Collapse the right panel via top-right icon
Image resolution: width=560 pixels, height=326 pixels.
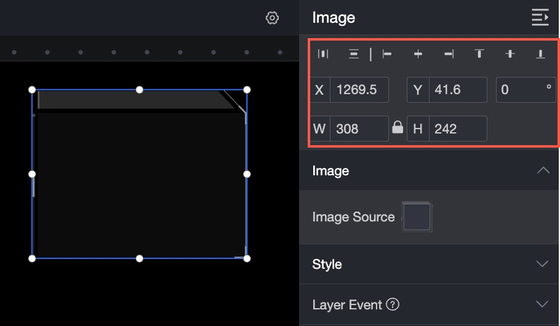click(540, 17)
